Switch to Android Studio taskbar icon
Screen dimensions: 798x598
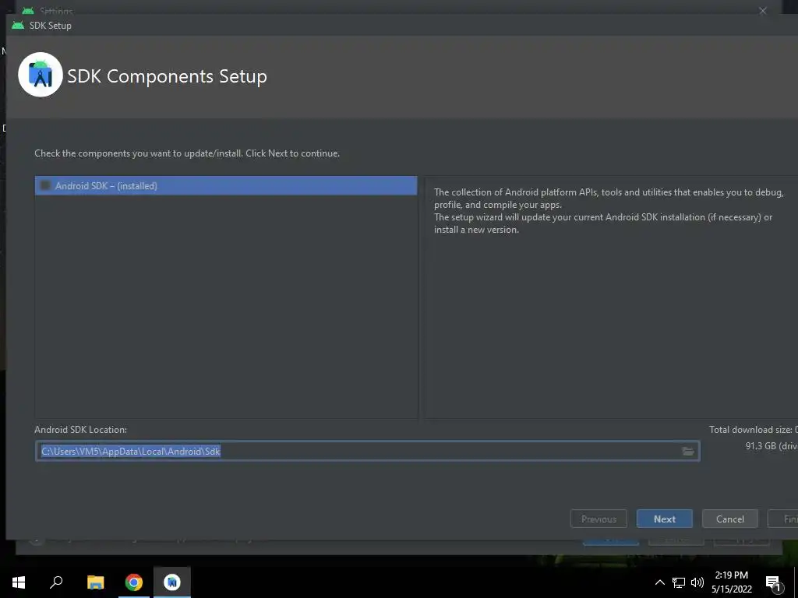172,582
